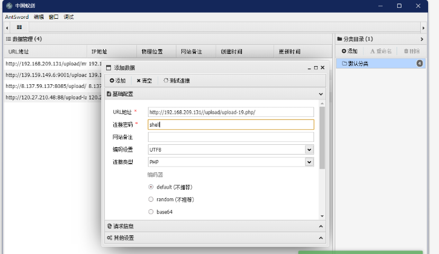Select the http://192.168.209.131/upload row
439x254 pixels.
(x=53, y=64)
